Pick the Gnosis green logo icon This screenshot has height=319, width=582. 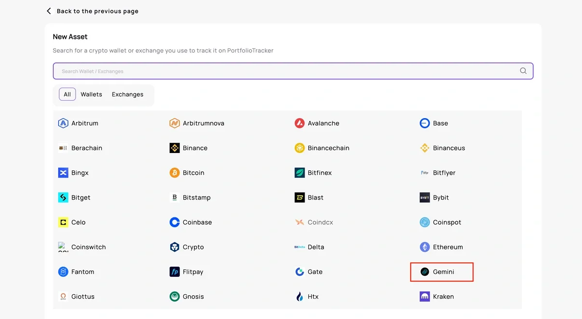pyautogui.click(x=175, y=296)
